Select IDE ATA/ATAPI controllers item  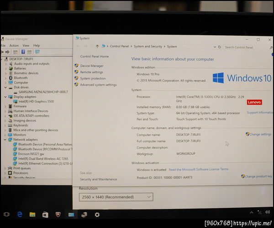31,116
